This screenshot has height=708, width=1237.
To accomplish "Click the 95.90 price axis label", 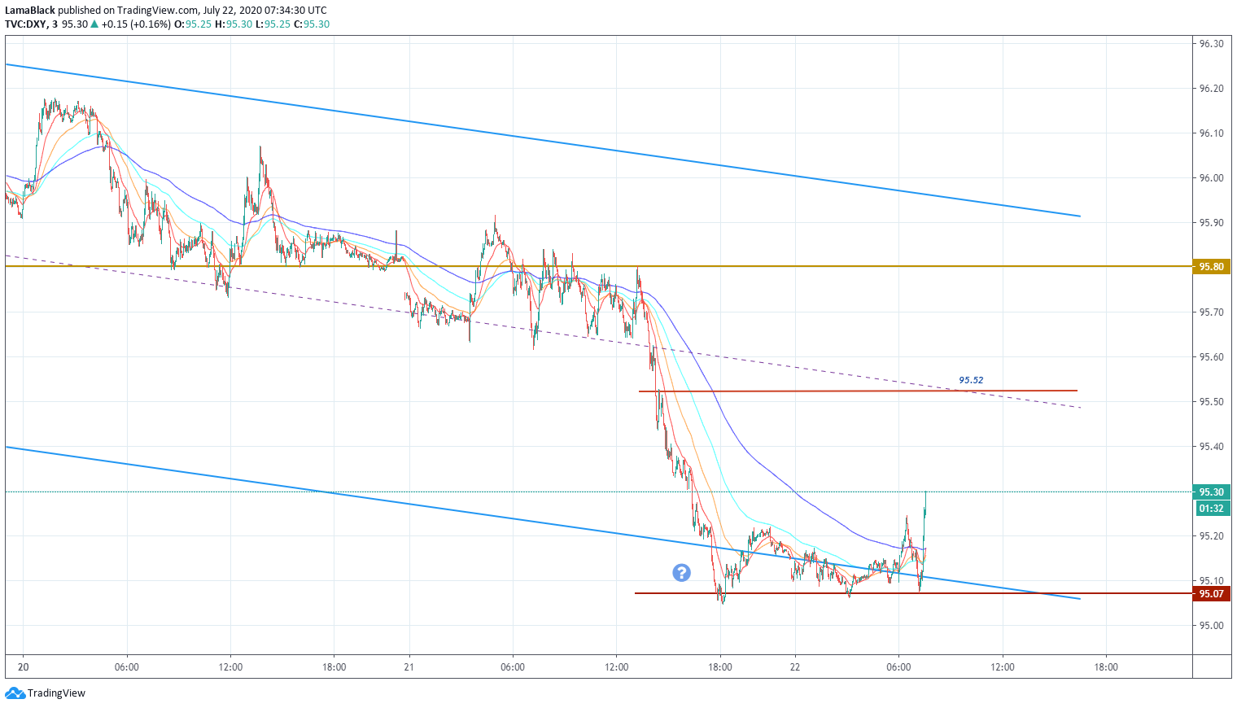I will click(x=1211, y=223).
